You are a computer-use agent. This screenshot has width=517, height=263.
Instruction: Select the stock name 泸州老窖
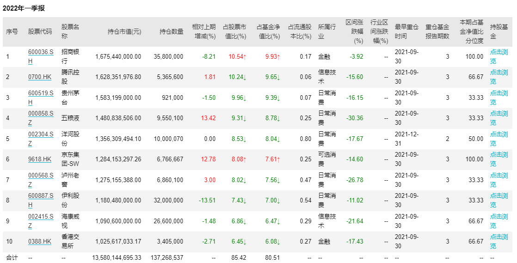70,180
